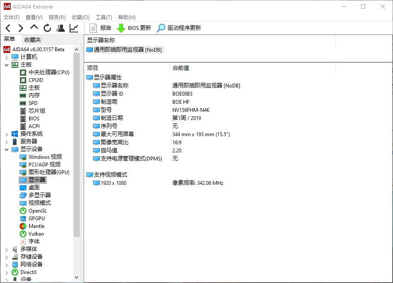This screenshot has height=283, width=393.
Task: Open the 工具(T) menu
Action: coord(104,18)
